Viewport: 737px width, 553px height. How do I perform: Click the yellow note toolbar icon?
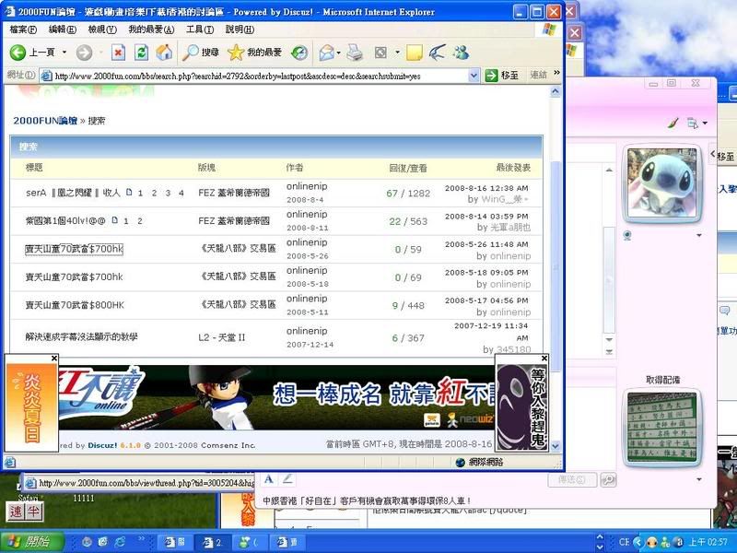pos(414,53)
